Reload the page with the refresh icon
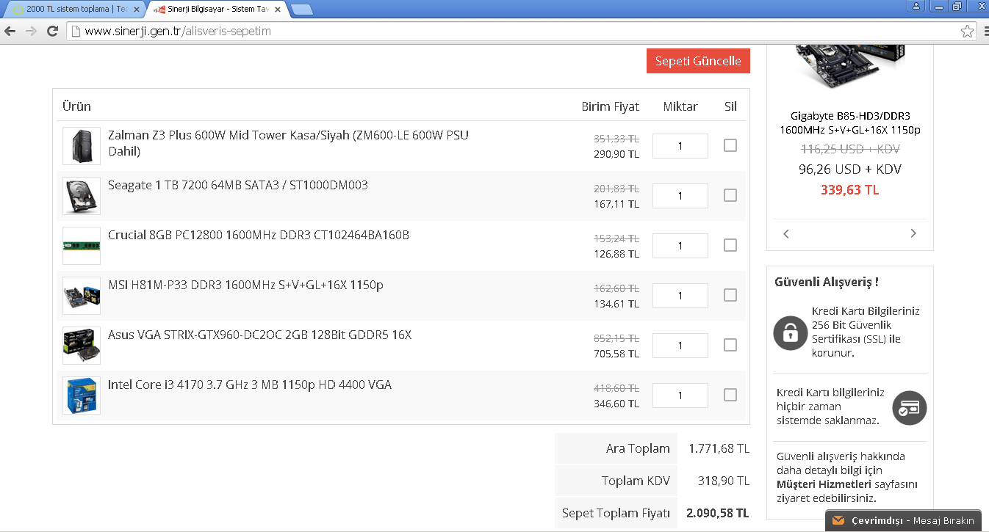Screen dimensions: 989x532 coord(52,31)
